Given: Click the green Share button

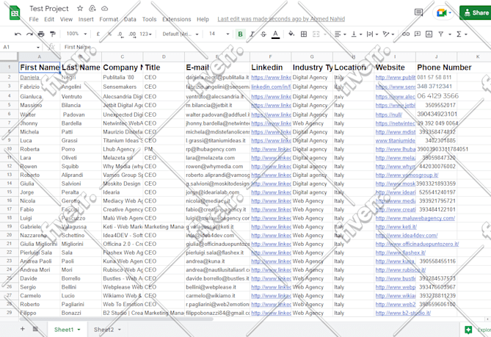Looking at the screenshot, I should coord(476,12).
